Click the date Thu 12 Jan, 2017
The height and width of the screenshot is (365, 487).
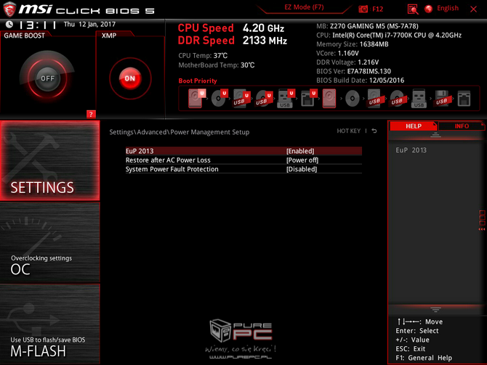89,24
